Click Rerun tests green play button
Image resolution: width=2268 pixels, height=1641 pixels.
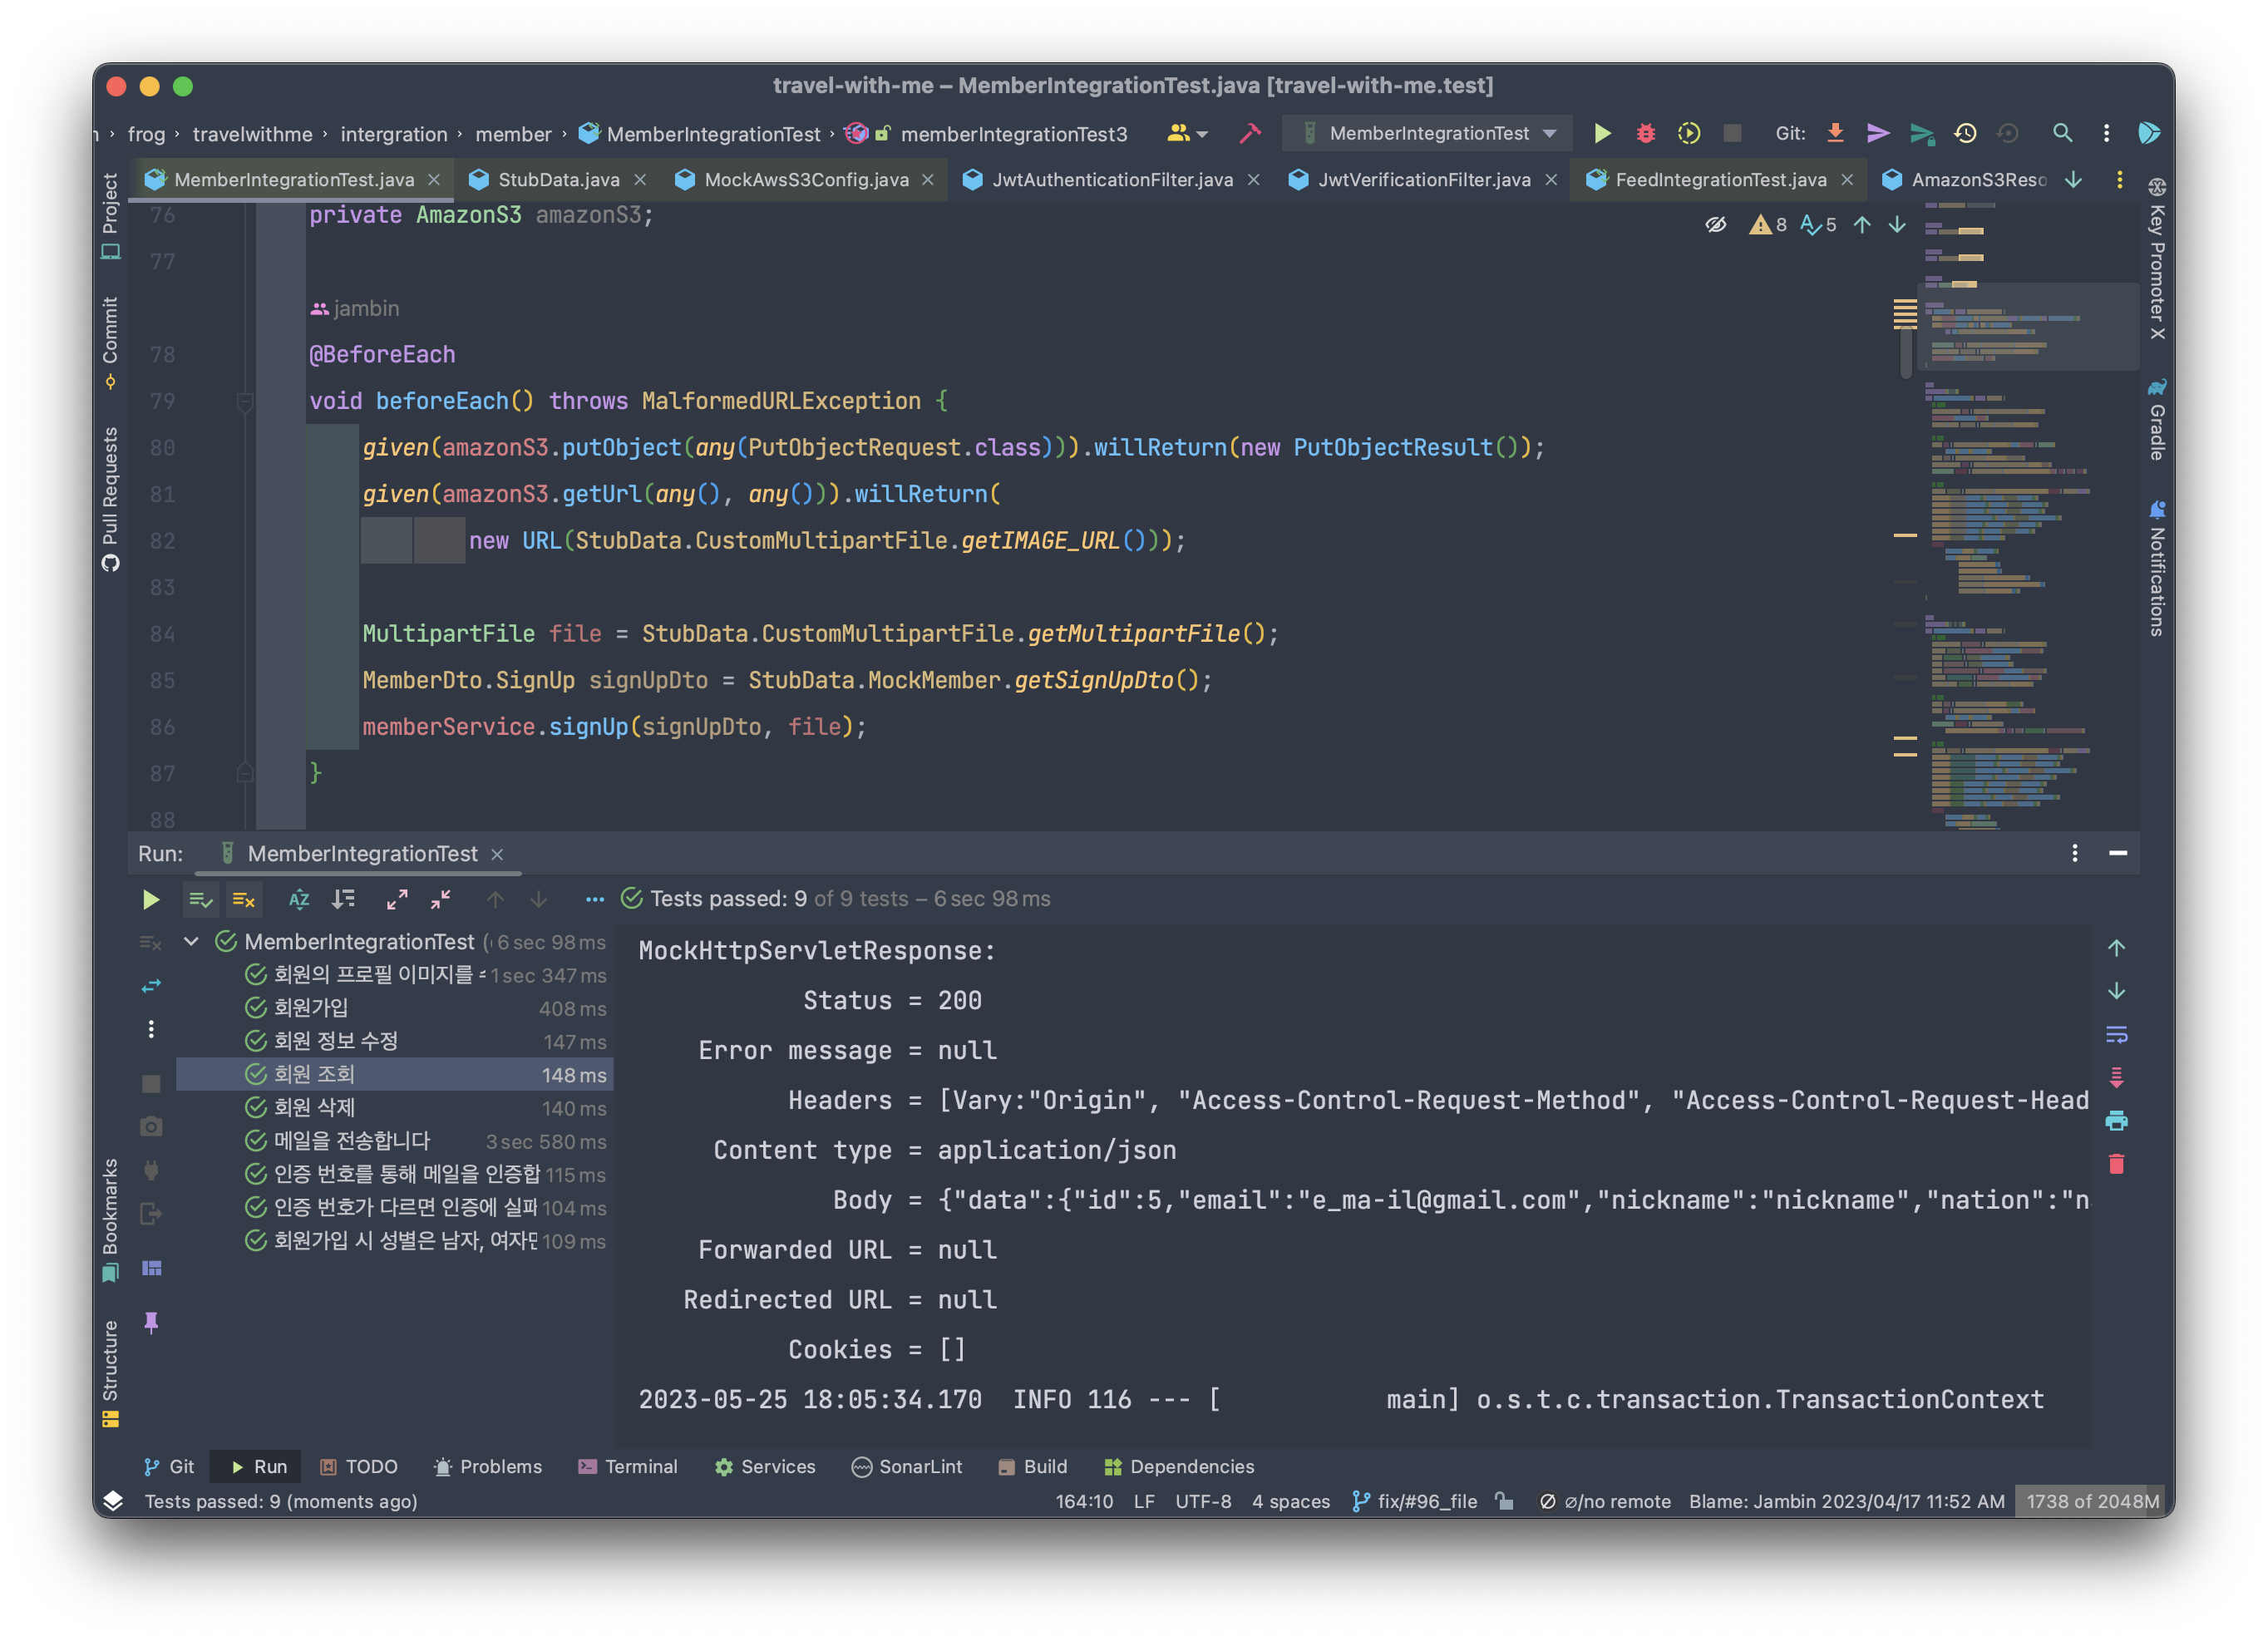point(151,899)
